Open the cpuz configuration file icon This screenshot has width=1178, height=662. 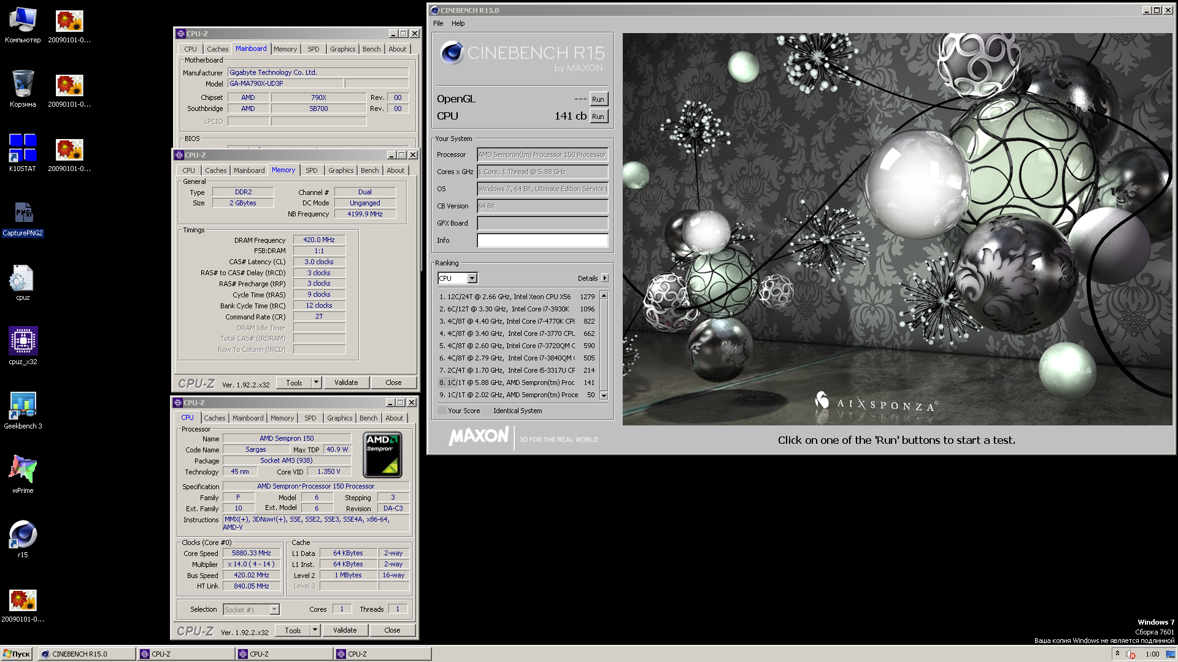click(x=23, y=282)
